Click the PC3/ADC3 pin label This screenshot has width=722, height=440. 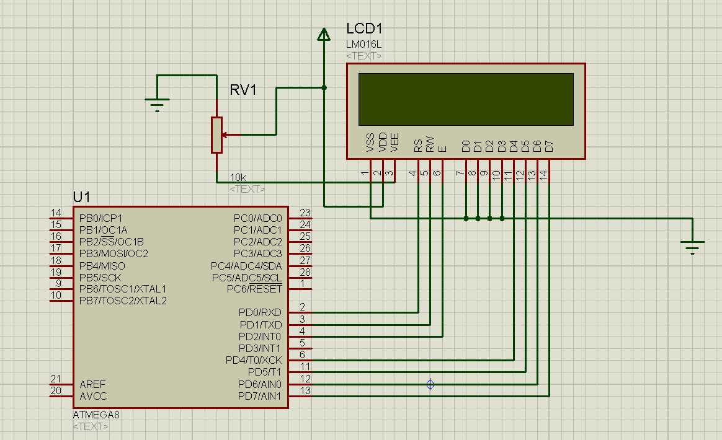pyautogui.click(x=258, y=253)
